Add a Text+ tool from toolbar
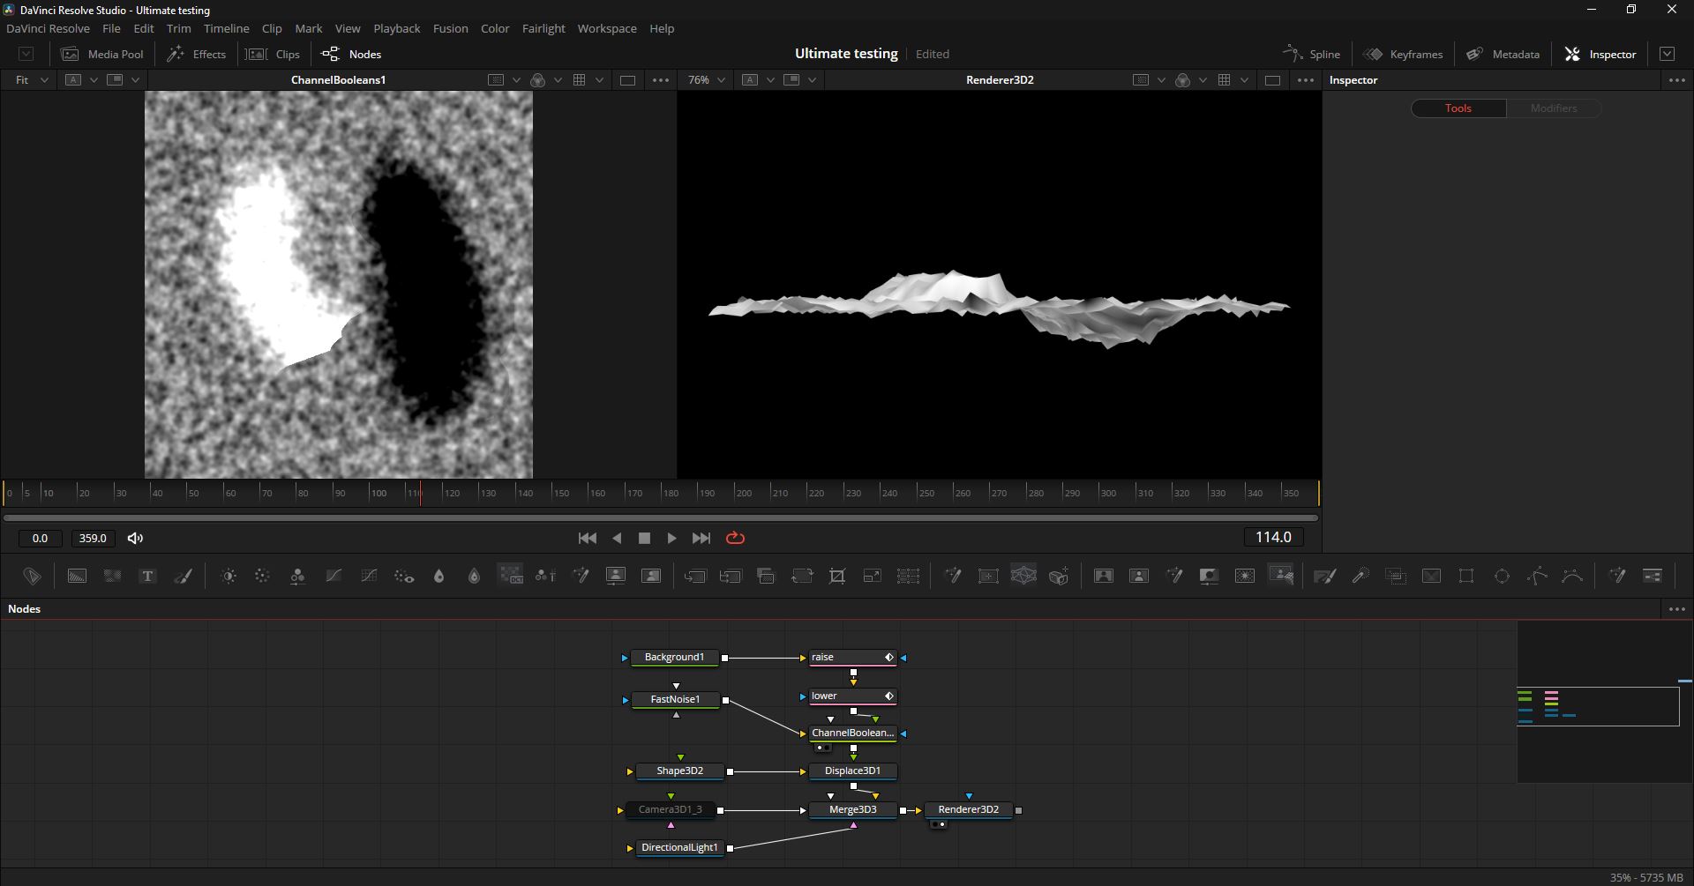The width and height of the screenshot is (1694, 886). [x=147, y=576]
